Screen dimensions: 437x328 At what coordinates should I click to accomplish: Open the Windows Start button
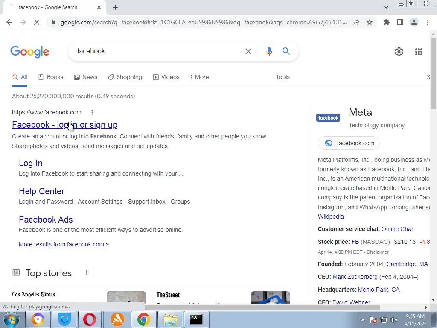click(12, 319)
